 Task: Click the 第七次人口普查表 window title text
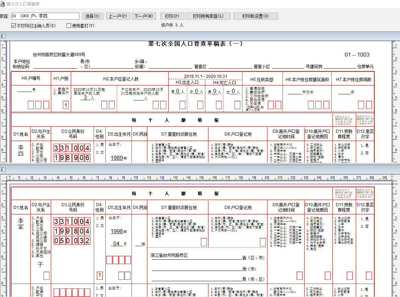pyautogui.click(x=23, y=4)
